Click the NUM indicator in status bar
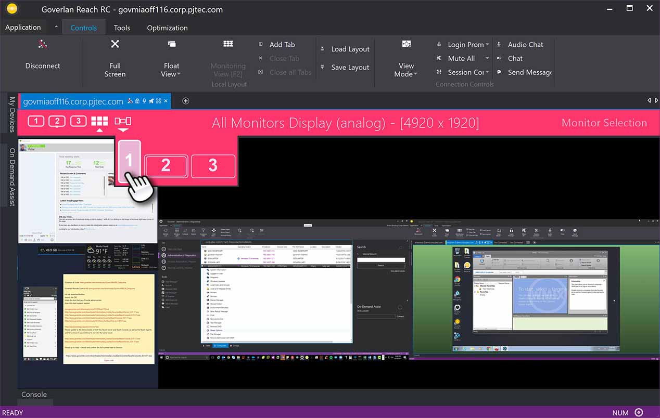Screen dimensions: 660x418 coord(620,413)
